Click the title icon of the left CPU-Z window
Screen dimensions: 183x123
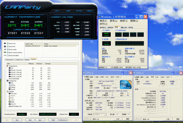(x=84, y=73)
